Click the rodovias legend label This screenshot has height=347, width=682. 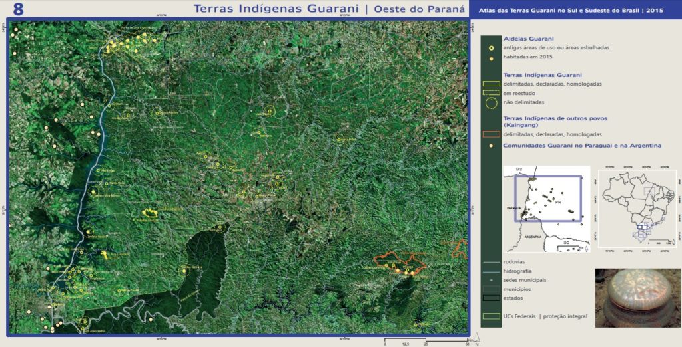[x=514, y=262]
